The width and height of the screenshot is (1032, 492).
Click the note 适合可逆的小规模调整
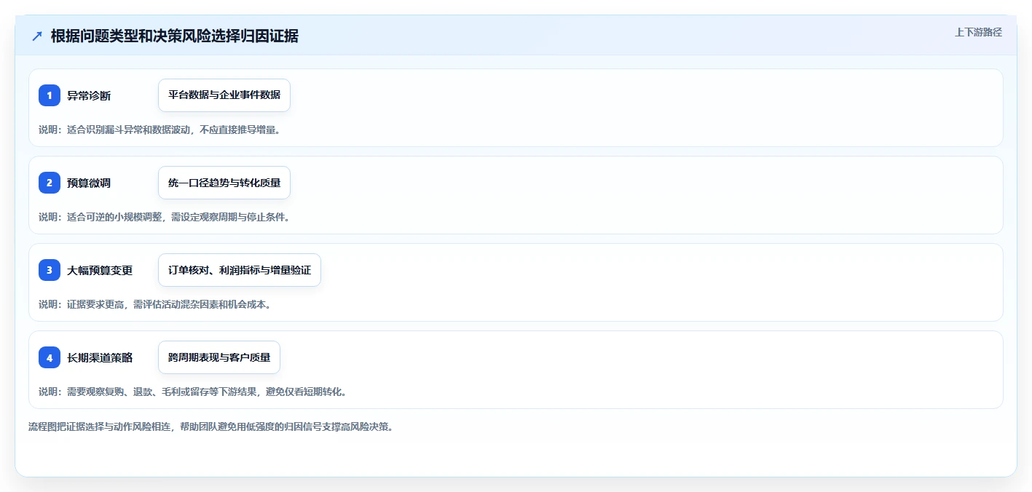click(x=164, y=217)
